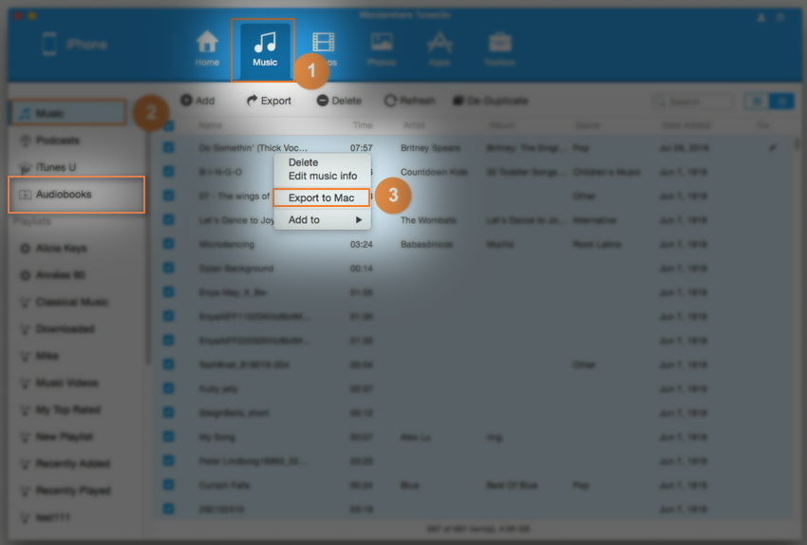Image resolution: width=807 pixels, height=545 pixels.
Task: Toggle the select-all checkbox in header
Action: click(x=168, y=125)
